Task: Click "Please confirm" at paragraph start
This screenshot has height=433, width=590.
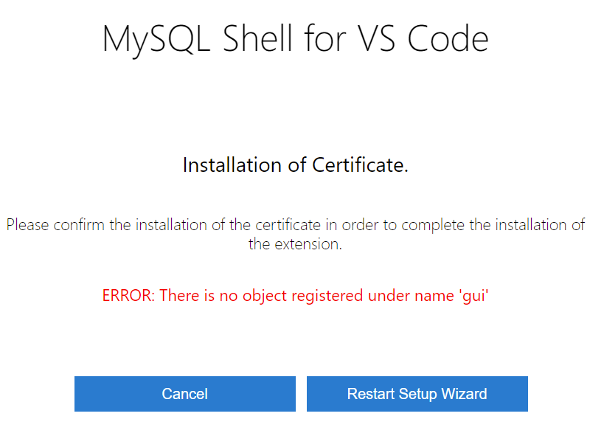Action: point(55,225)
